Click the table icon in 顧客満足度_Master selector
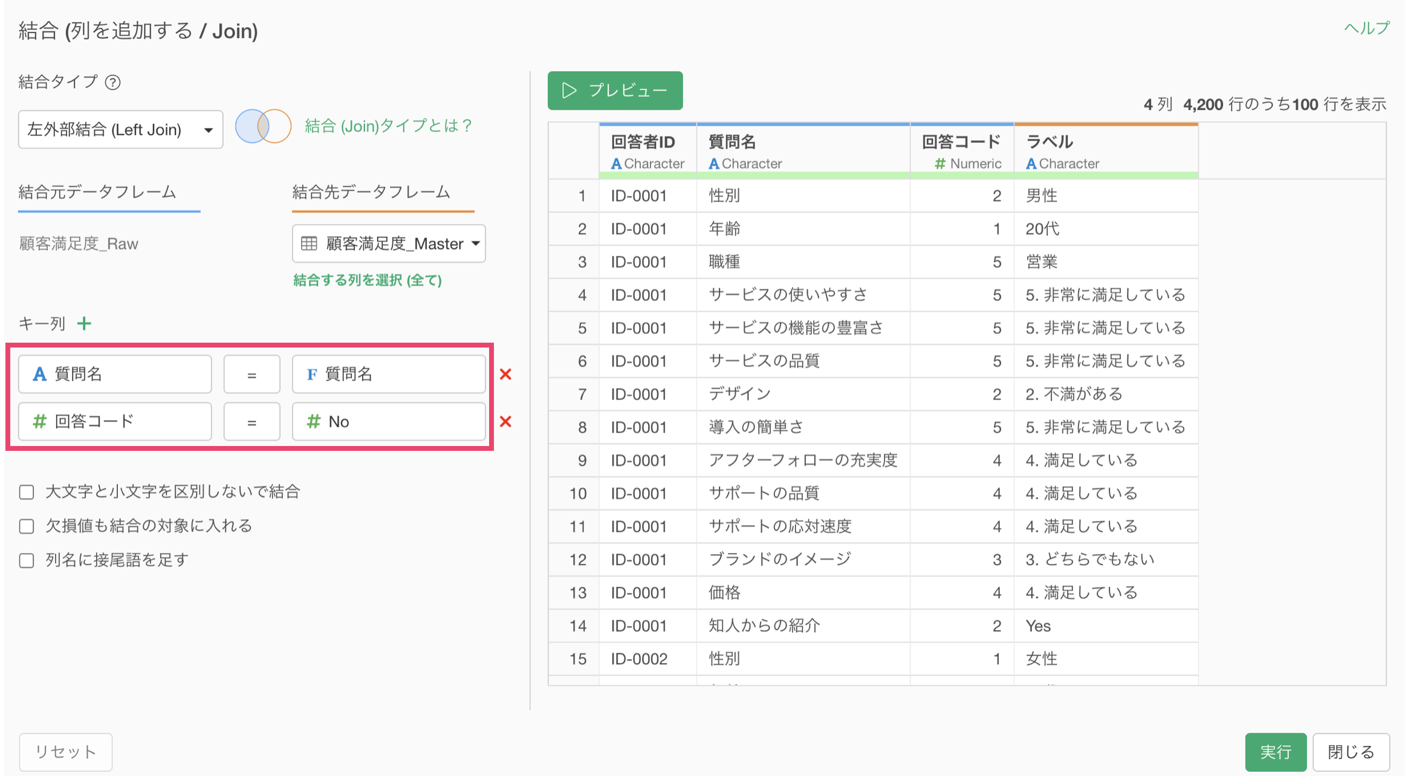Screen dimensions: 1405x776 point(309,244)
